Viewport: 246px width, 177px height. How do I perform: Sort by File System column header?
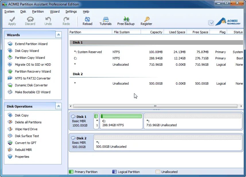point(127,32)
